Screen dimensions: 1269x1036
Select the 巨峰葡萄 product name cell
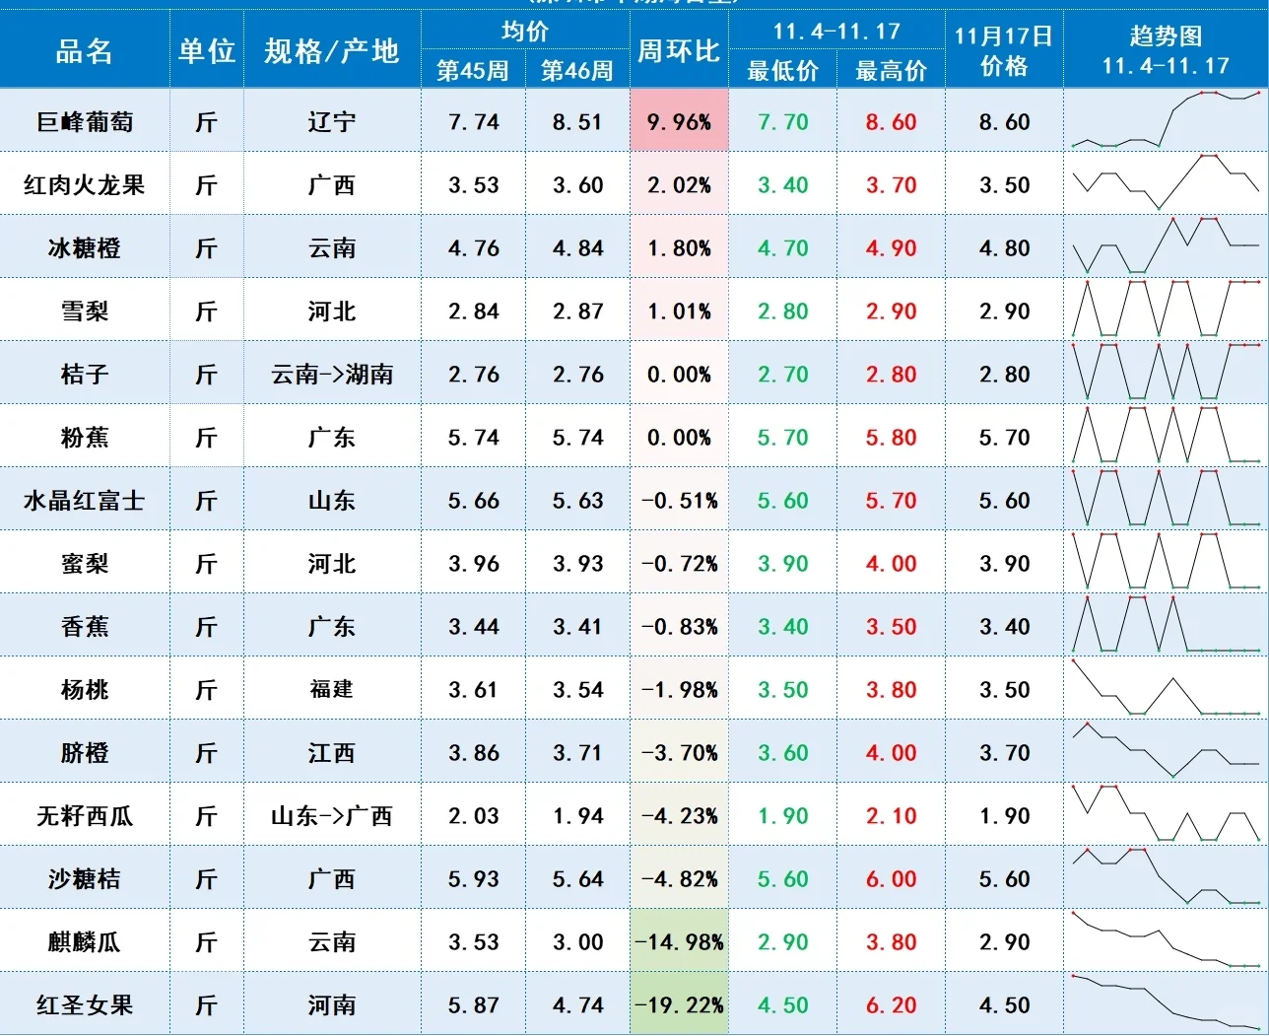(85, 122)
